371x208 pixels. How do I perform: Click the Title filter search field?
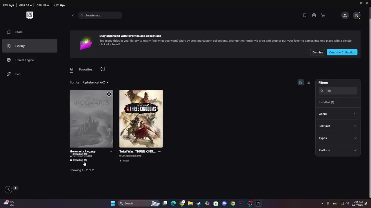click(x=338, y=91)
